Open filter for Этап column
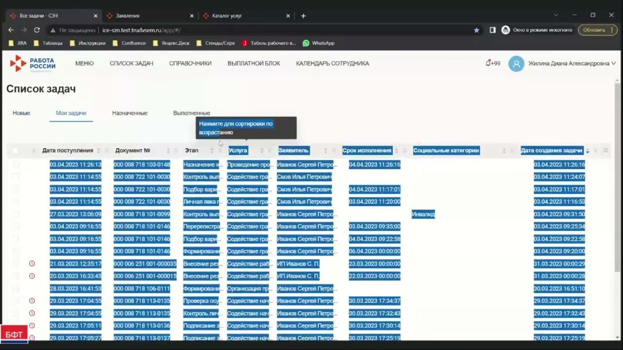This screenshot has height=350, width=623. [220, 151]
